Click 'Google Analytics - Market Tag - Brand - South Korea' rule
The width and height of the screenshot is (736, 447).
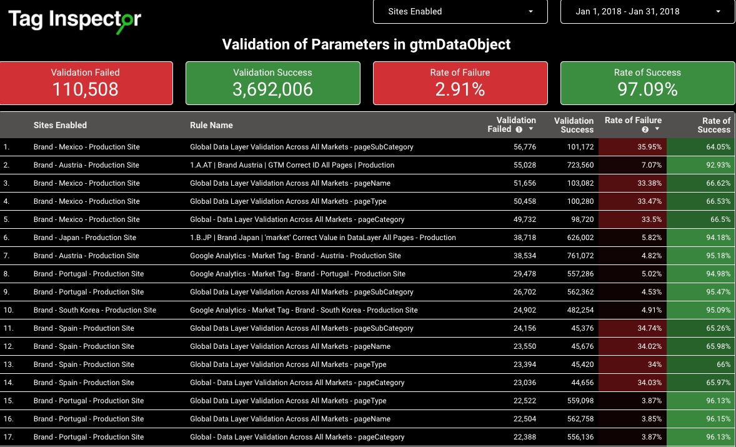click(x=304, y=310)
